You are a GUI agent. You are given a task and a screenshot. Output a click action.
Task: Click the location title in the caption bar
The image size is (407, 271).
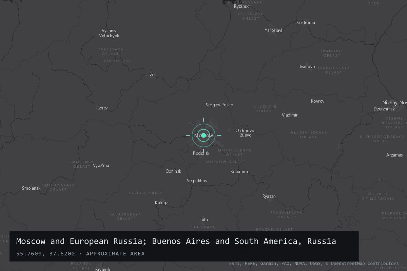tap(176, 242)
